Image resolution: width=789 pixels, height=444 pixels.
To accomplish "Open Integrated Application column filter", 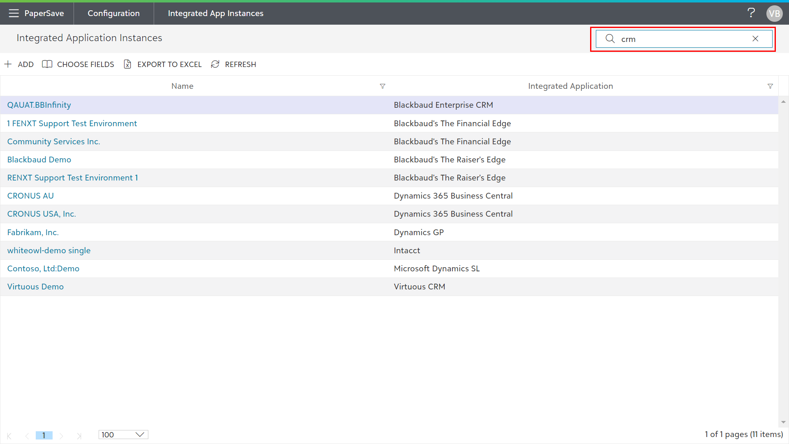I will (x=770, y=86).
